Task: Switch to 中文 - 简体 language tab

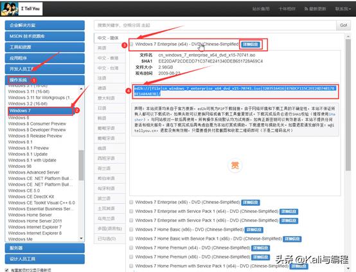Action: pyautogui.click(x=110, y=38)
